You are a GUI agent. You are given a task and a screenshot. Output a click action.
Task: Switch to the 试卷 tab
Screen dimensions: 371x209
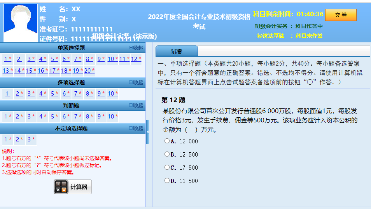pos(177,51)
